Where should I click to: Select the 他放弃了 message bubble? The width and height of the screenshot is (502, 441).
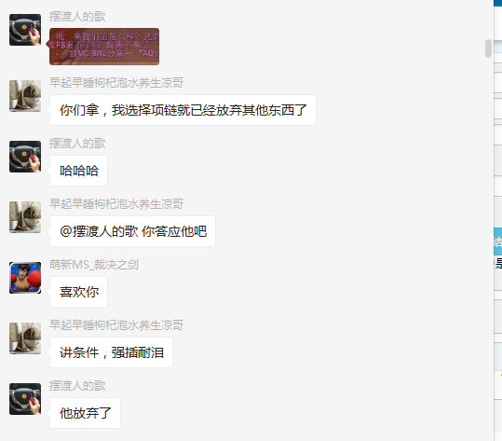click(85, 413)
